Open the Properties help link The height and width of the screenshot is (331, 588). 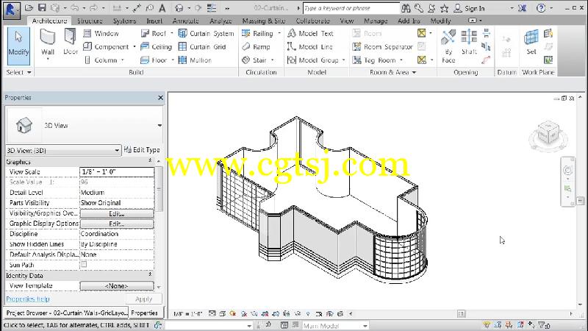tap(28, 299)
